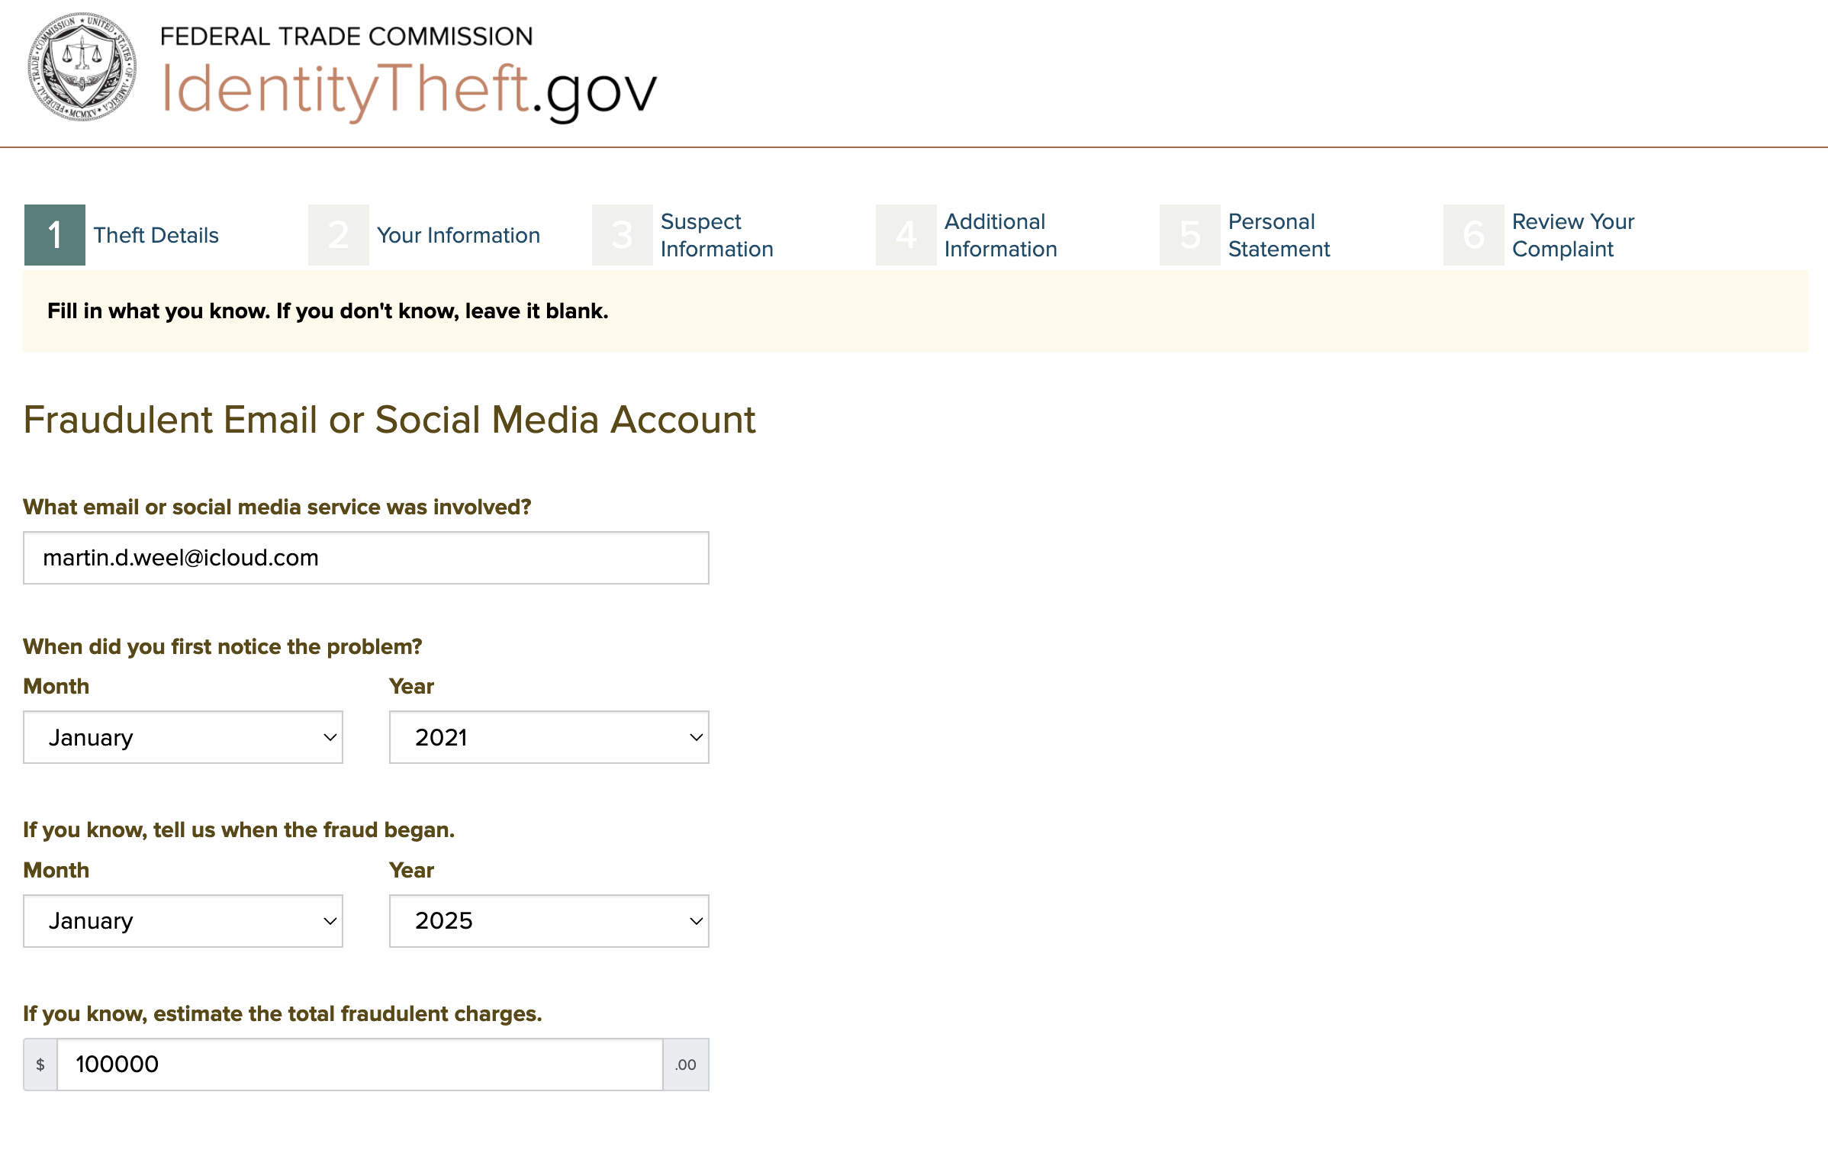Open Personal Statement step
The image size is (1828, 1166).
[x=1279, y=235]
